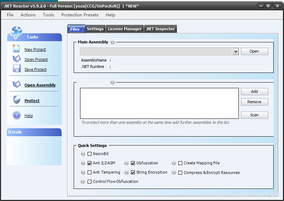Enable the NecroBit checkbox
This screenshot has height=201, width=284.
pyautogui.click(x=89, y=154)
